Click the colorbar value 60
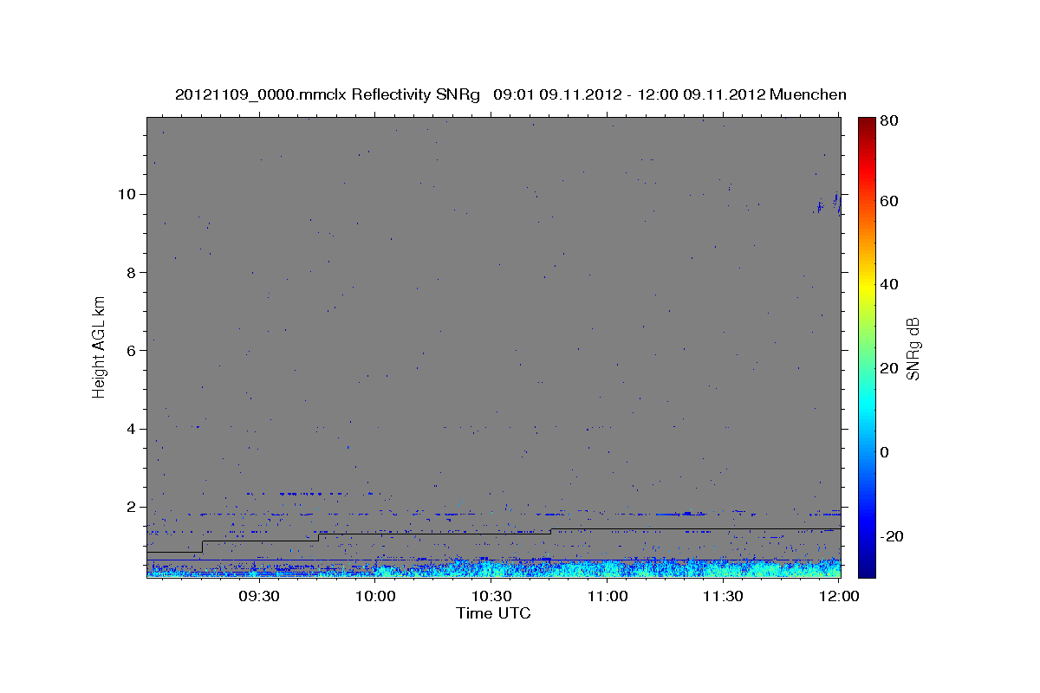 [889, 201]
